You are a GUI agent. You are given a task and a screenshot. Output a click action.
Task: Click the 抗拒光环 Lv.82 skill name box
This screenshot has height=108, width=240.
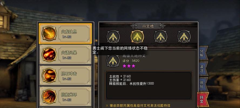[x=74, y=97]
